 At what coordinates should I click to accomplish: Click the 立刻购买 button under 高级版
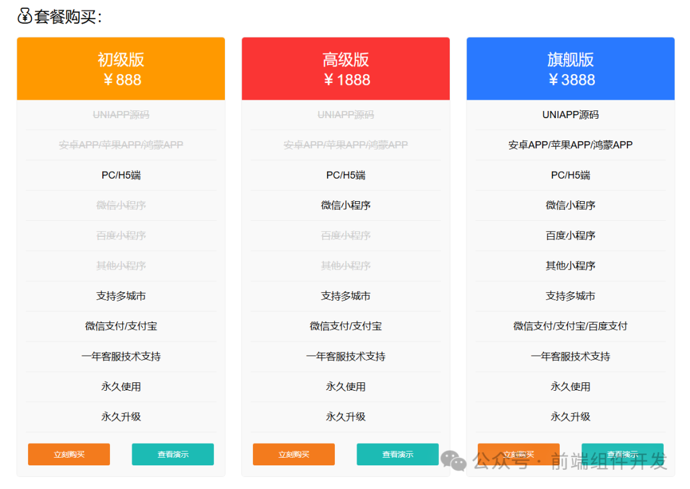tap(293, 455)
